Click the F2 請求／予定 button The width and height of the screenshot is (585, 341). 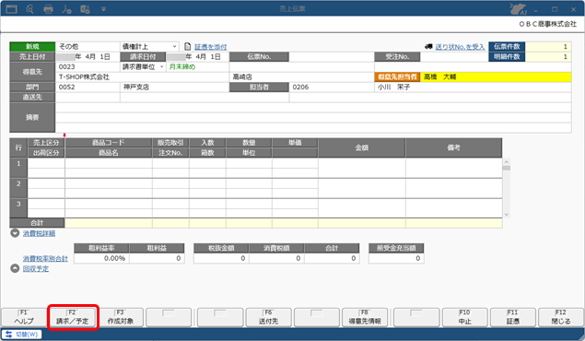click(x=73, y=317)
